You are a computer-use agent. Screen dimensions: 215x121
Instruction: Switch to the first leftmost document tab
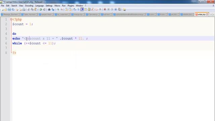(10, 14)
